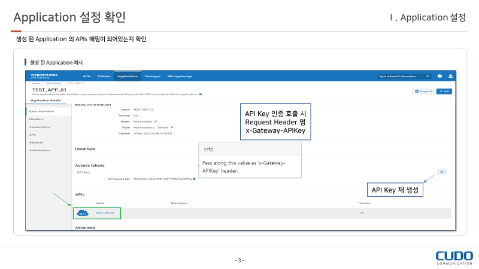Select Access tokens in the left sidebar
Viewport: 479px width, 269px height.
click(x=40, y=127)
